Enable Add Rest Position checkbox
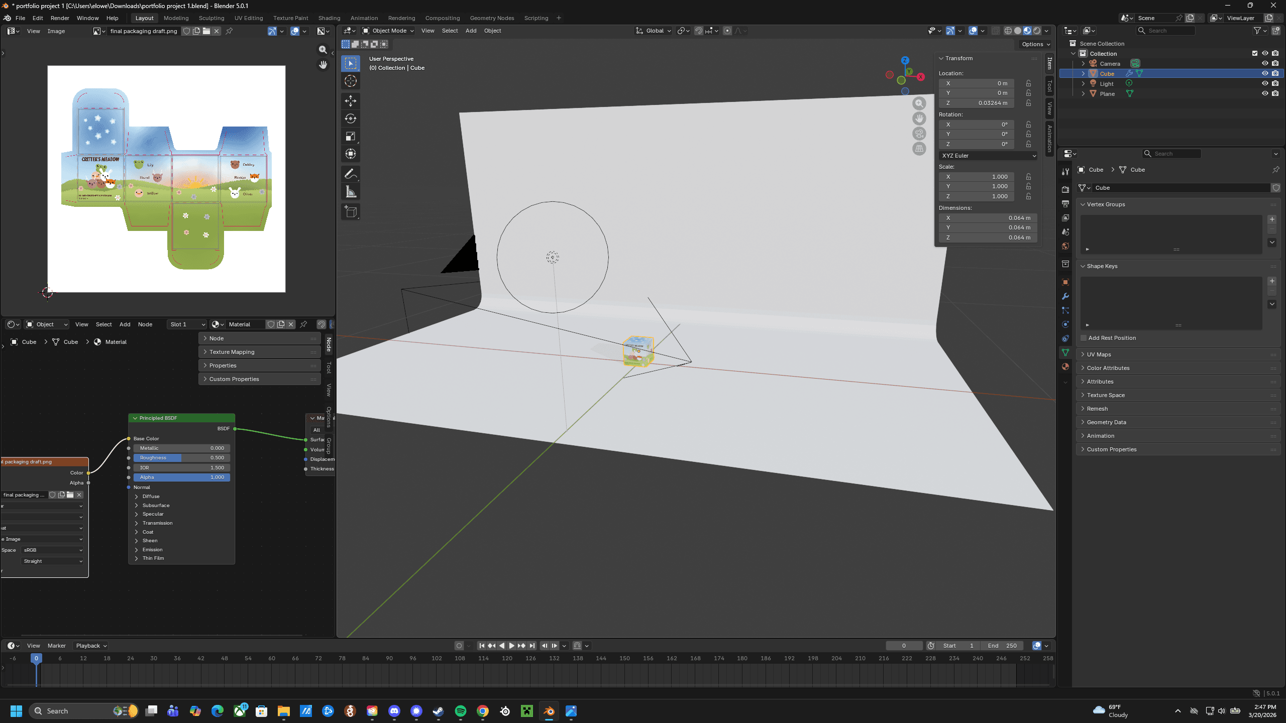Viewport: 1286px width, 723px height. [1084, 338]
